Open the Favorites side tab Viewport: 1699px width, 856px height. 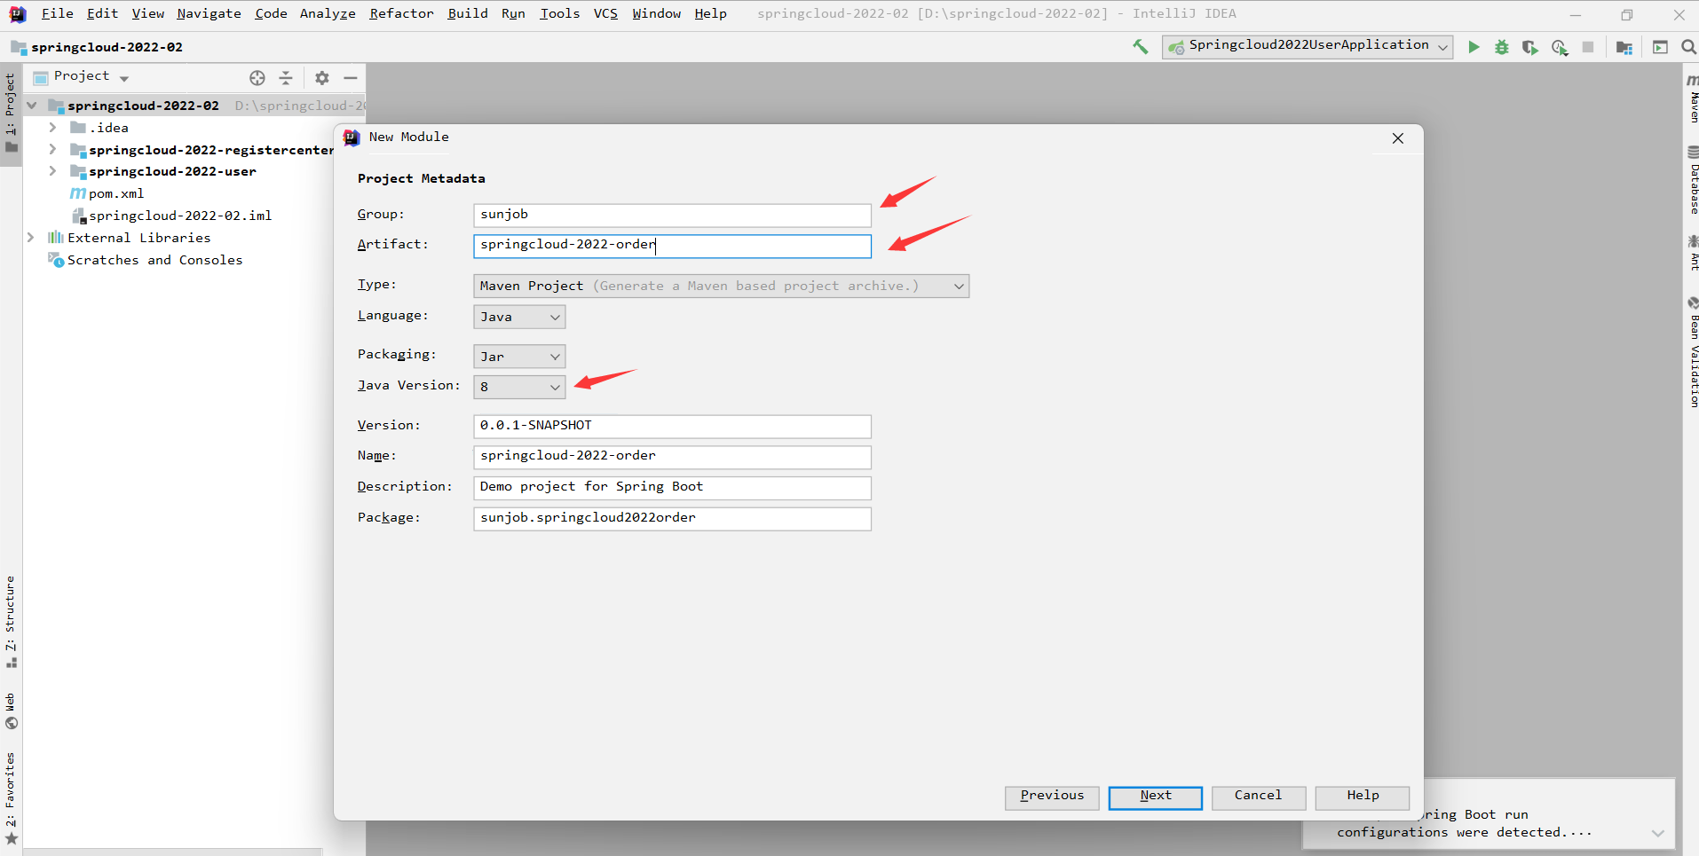click(x=11, y=798)
